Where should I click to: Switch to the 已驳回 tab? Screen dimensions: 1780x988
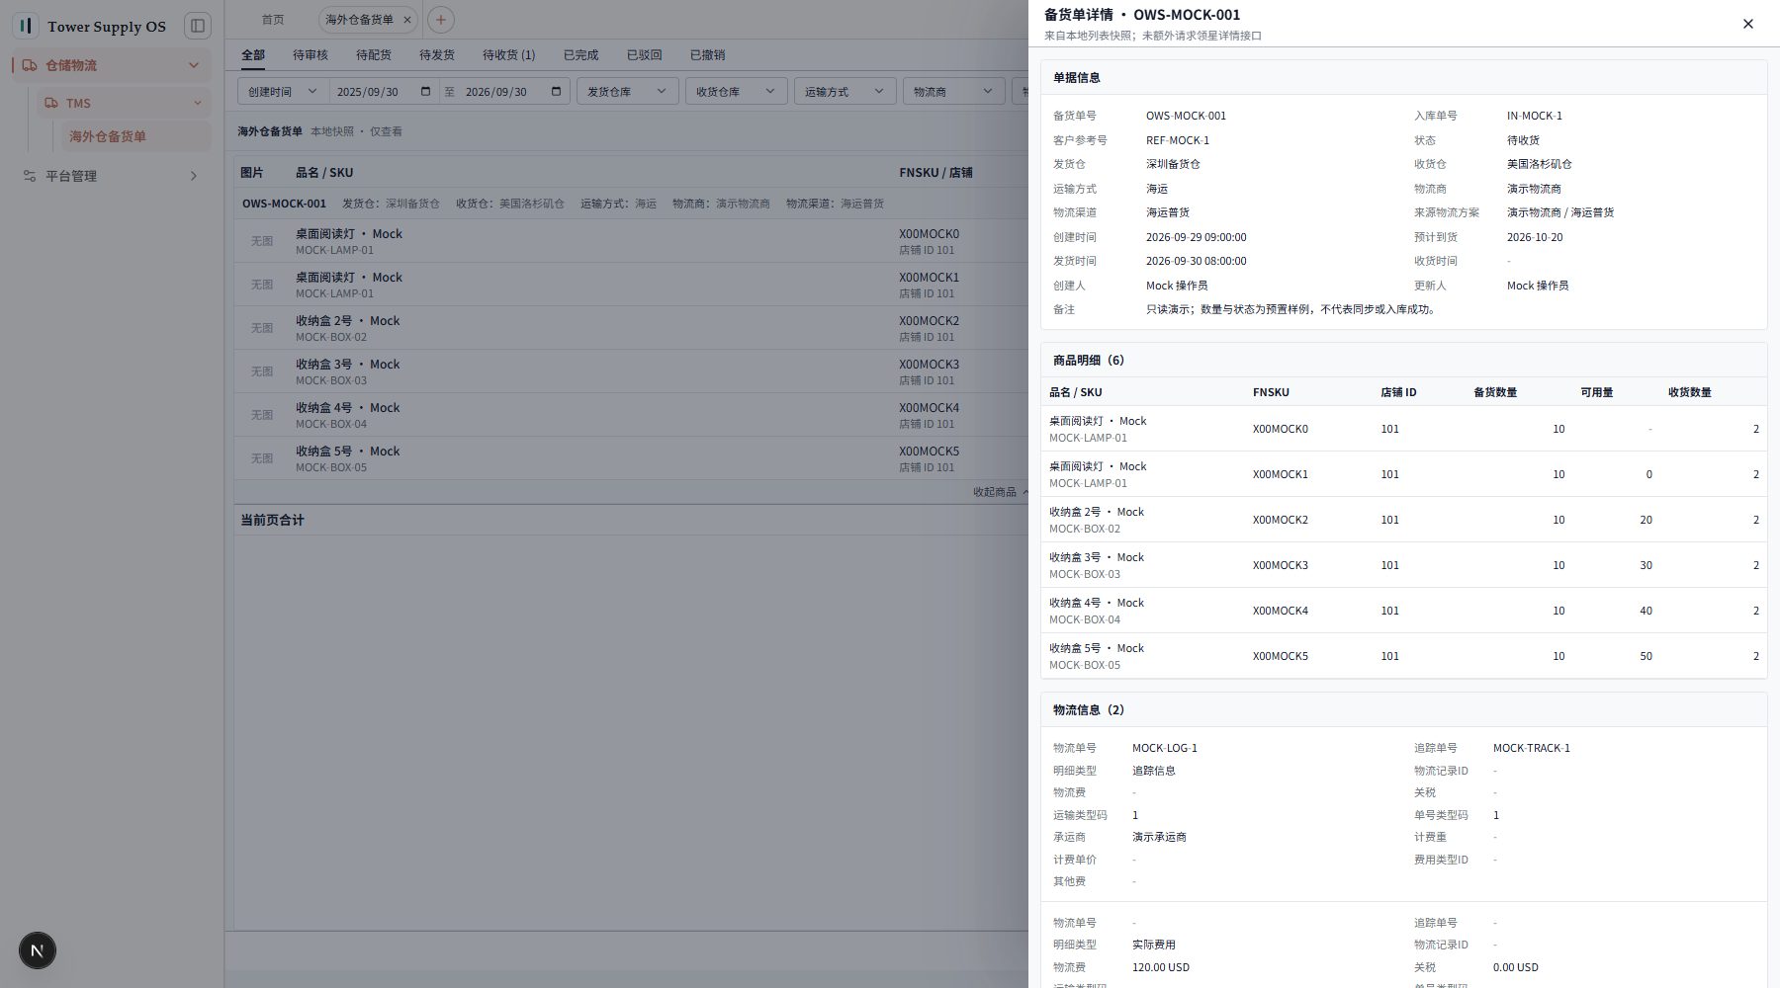click(645, 55)
